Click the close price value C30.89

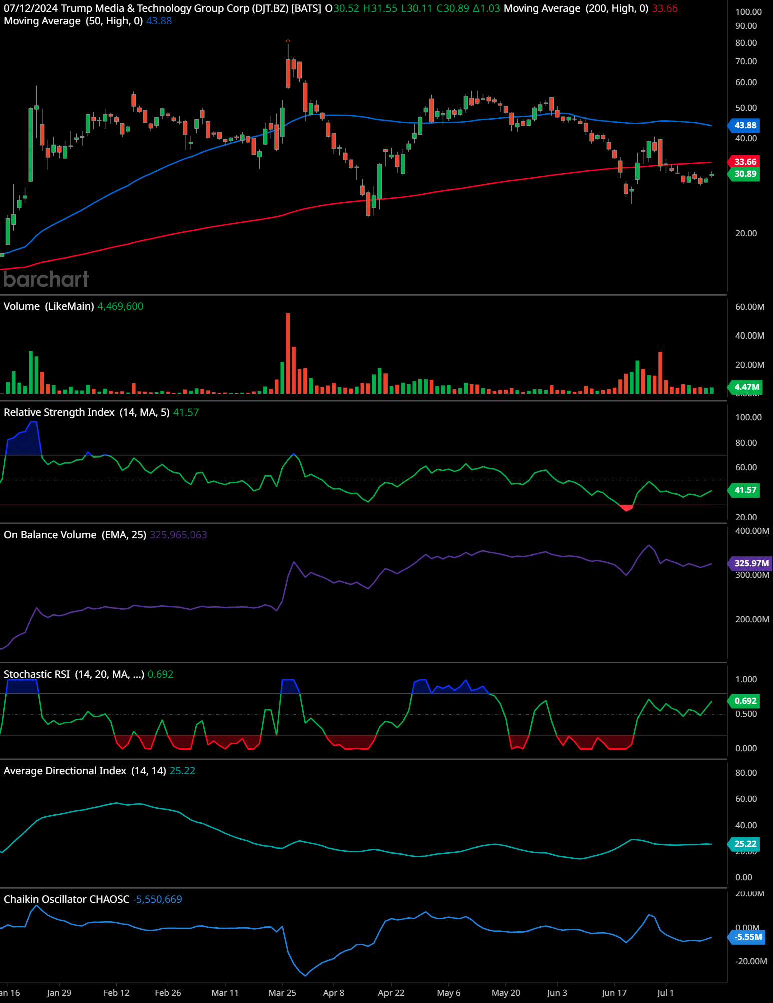[453, 9]
